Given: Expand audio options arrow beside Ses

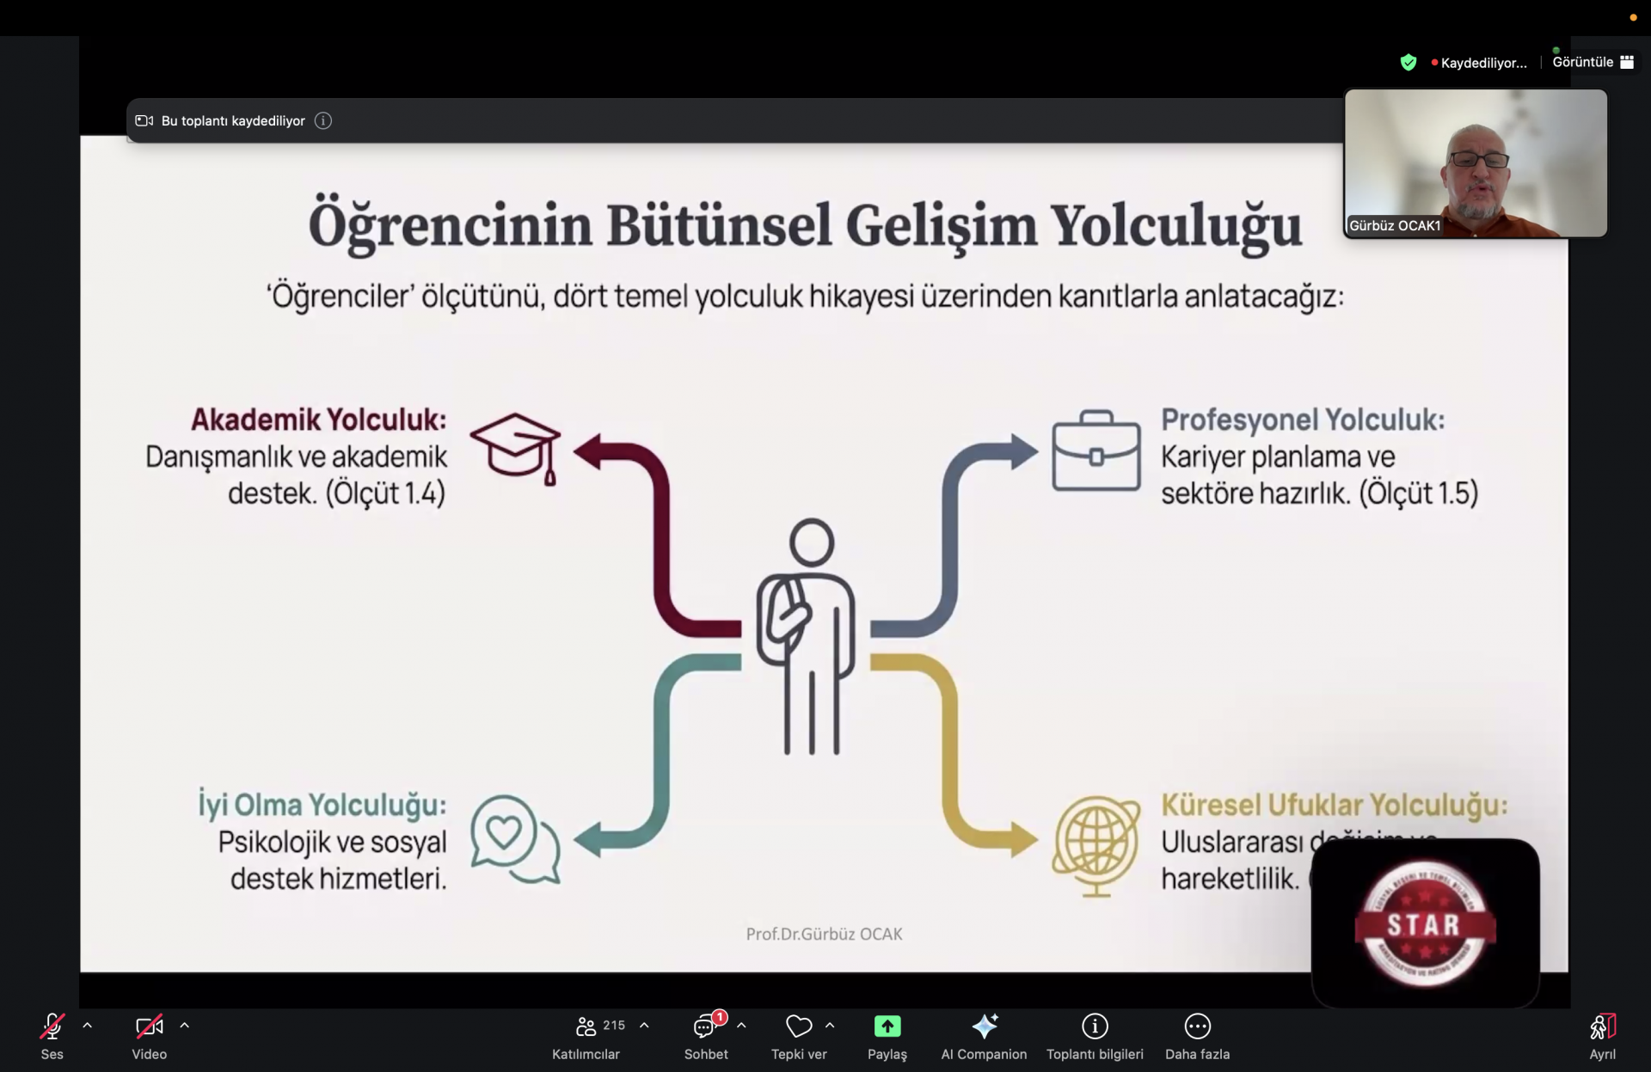Looking at the screenshot, I should (88, 1026).
